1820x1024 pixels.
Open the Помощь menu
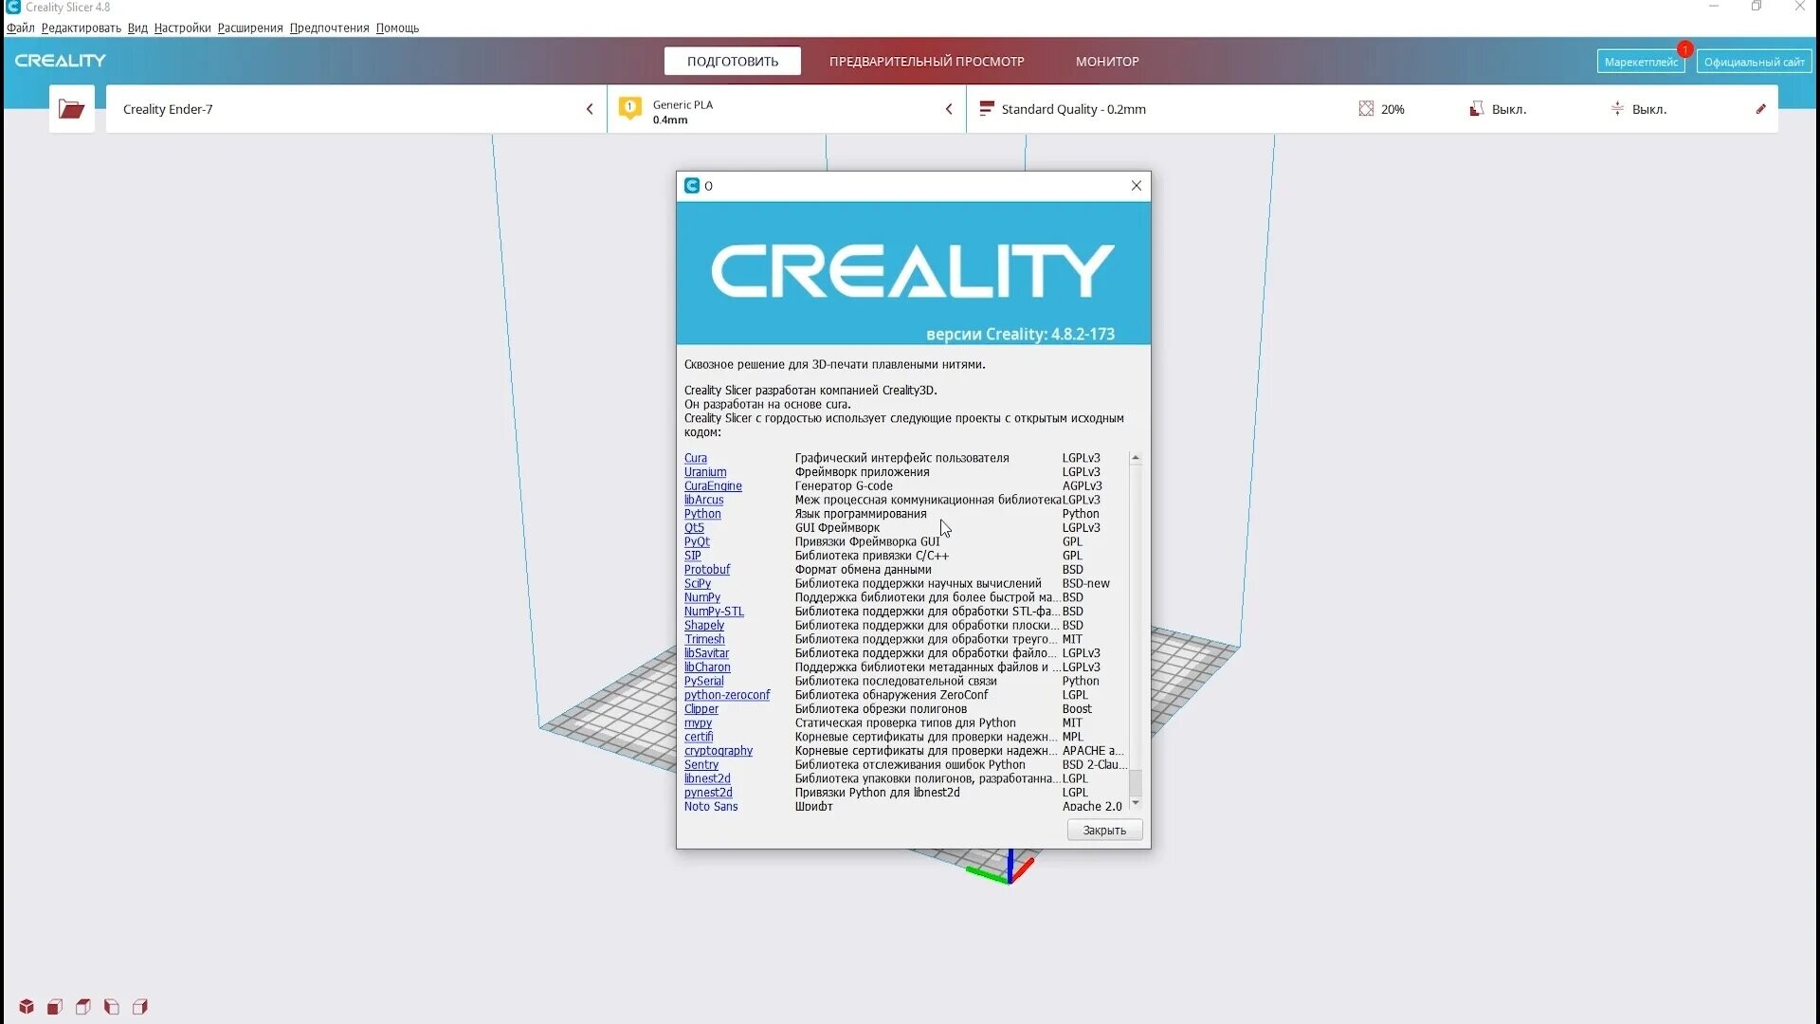[397, 27]
